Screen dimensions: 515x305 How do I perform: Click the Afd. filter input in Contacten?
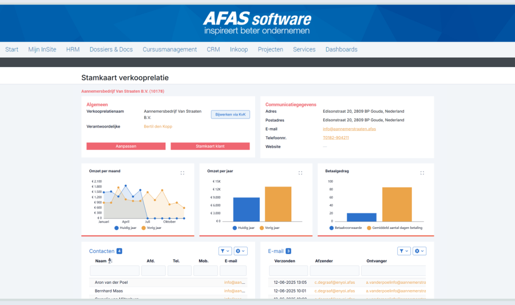coord(153,271)
